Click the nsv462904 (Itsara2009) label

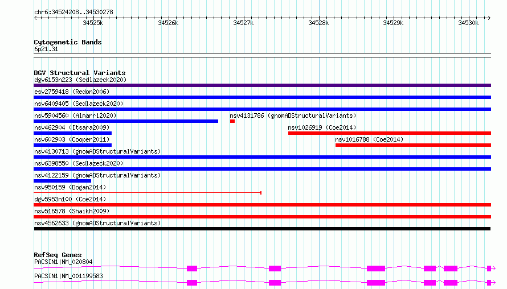[72, 127]
